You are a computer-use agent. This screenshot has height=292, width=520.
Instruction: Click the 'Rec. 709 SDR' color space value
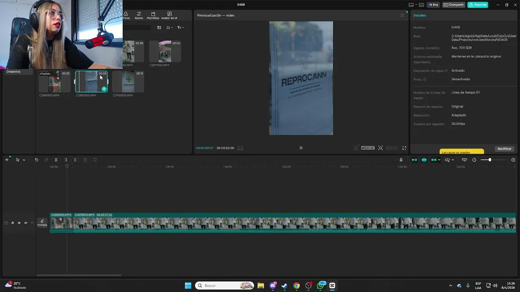461,48
